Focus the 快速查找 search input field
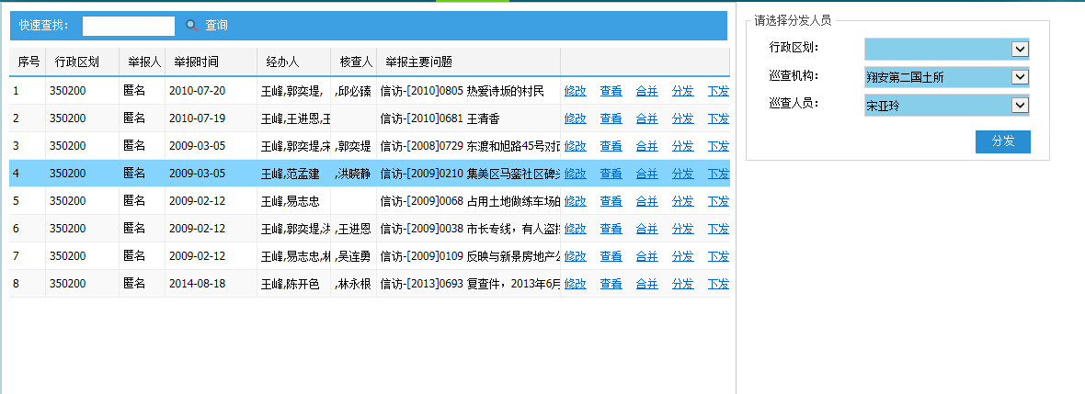 coord(129,26)
